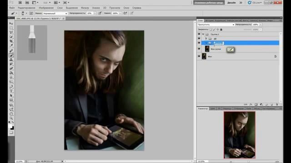Viewport: 291px width, 163px height.
Task: Click Add layer style fx icon
Action: coord(251,105)
